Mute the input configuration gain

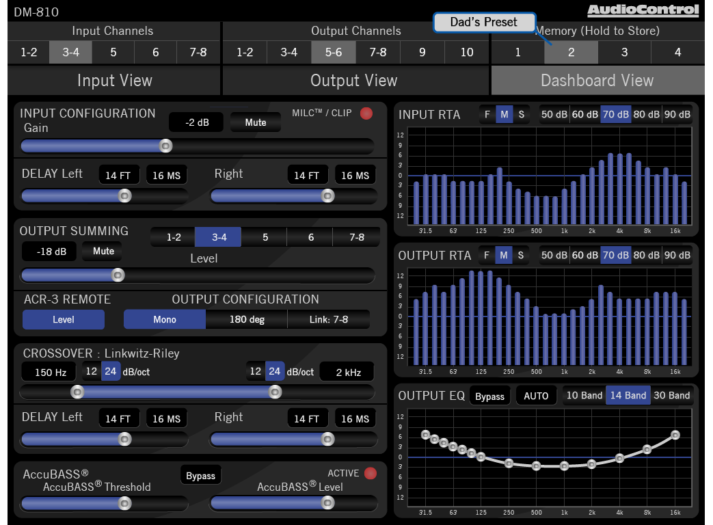(x=256, y=123)
